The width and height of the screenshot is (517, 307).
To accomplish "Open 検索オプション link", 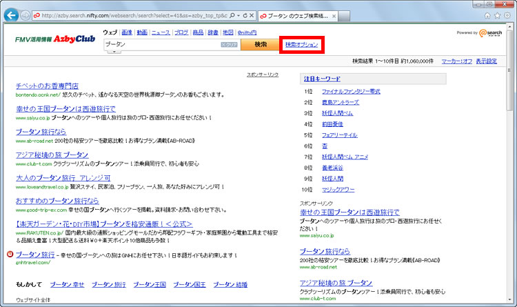I will point(302,45).
